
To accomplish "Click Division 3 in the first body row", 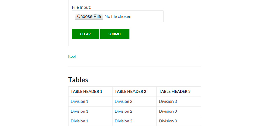I will (168, 101).
